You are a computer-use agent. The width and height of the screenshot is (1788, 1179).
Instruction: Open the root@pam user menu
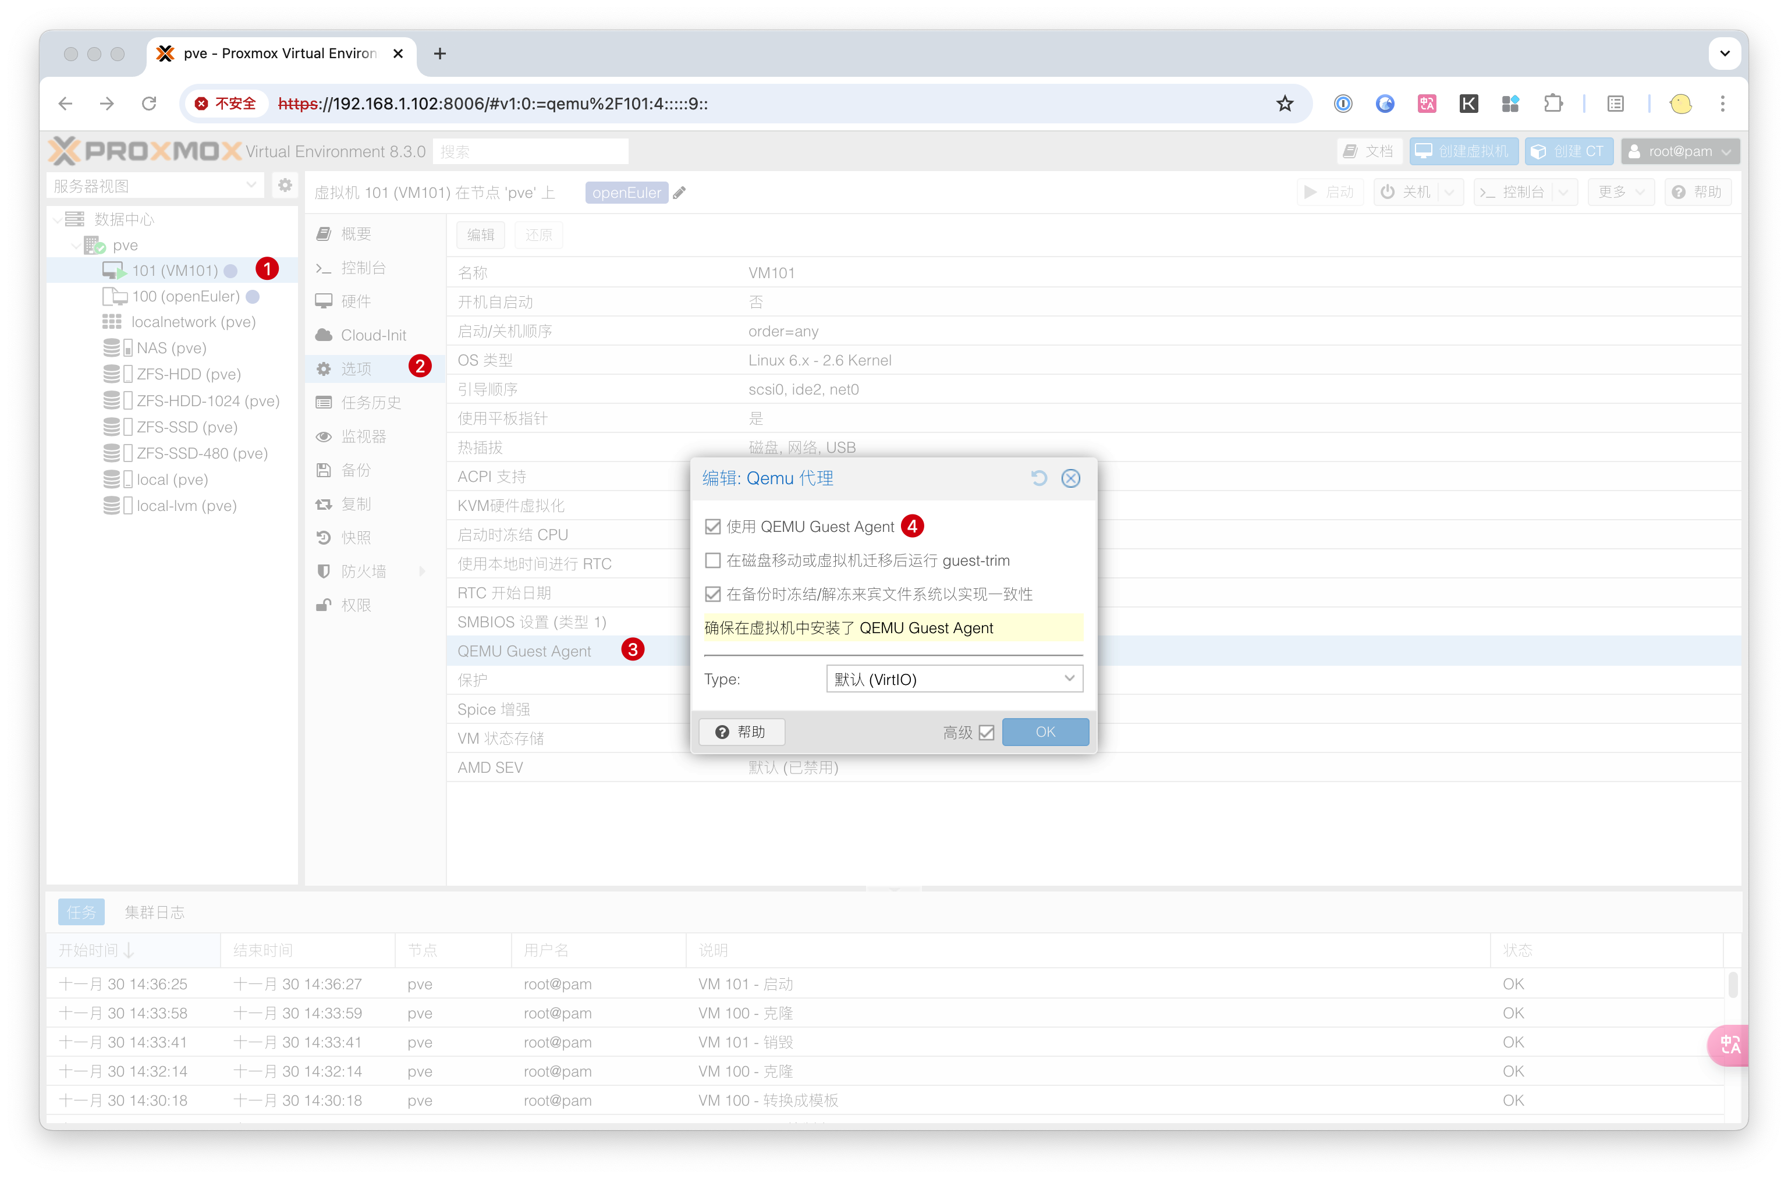tap(1680, 151)
